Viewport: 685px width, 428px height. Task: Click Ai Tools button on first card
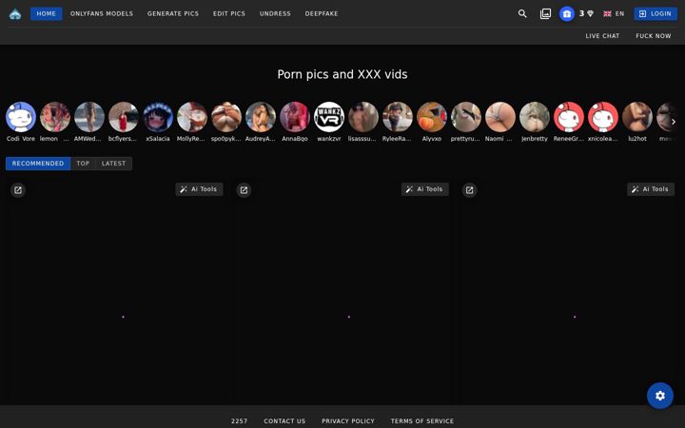[199, 189]
